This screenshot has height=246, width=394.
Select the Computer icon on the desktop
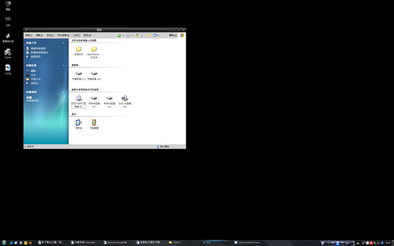tap(8, 6)
